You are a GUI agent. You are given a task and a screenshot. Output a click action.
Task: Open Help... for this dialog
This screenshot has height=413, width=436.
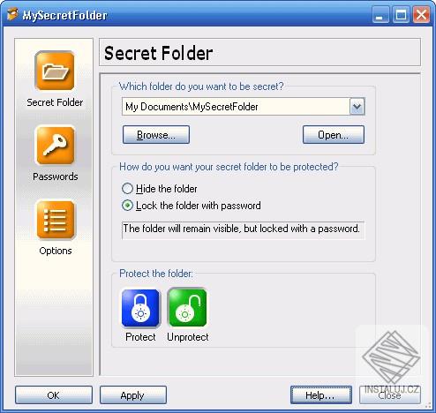(x=321, y=395)
